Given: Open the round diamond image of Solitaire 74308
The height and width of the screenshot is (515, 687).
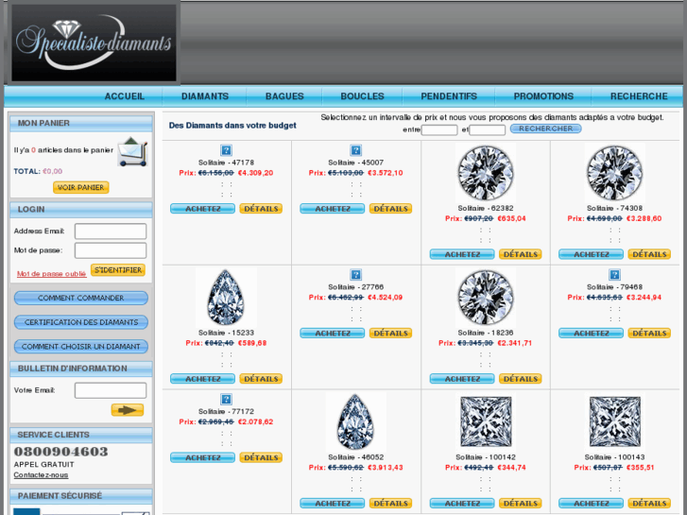Looking at the screenshot, I should click(614, 173).
